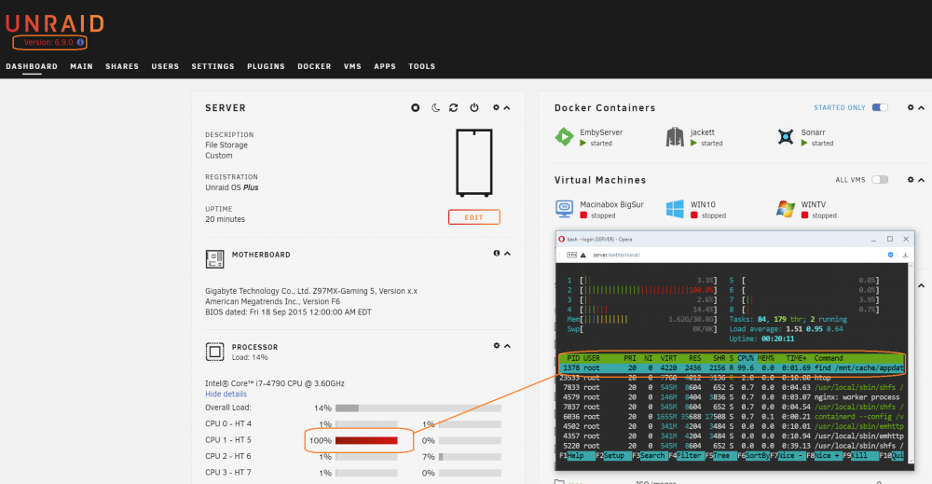The height and width of the screenshot is (484, 932).
Task: Click F5 Tree in htop footer
Action: point(721,455)
